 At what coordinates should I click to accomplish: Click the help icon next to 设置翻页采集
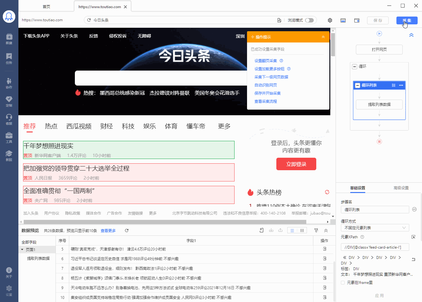281,61
